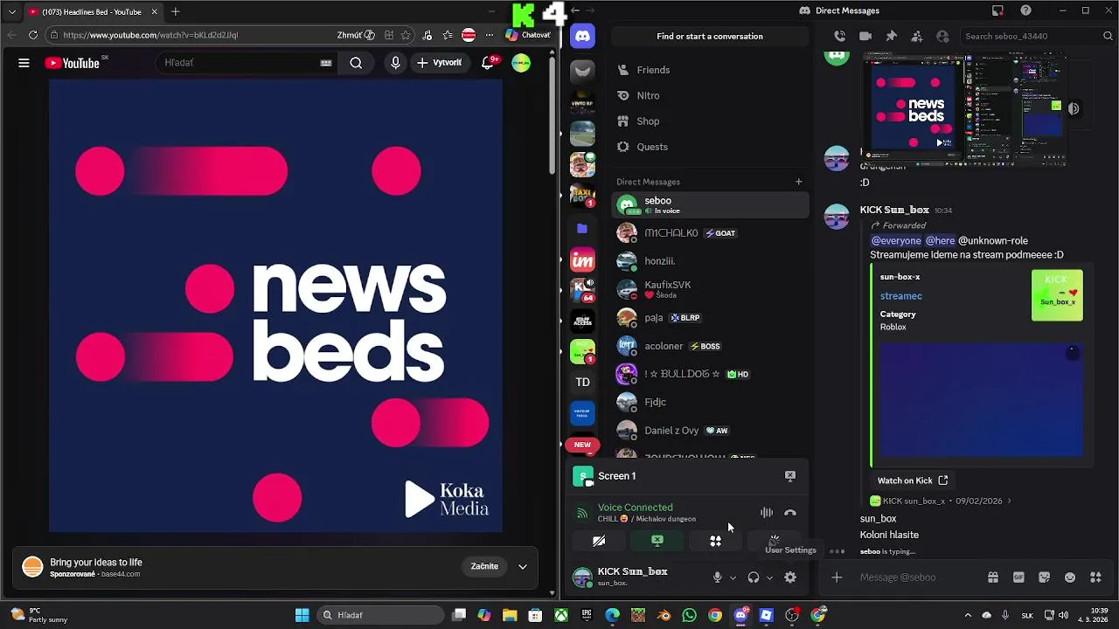Click Watch on Kick button

pyautogui.click(x=913, y=480)
